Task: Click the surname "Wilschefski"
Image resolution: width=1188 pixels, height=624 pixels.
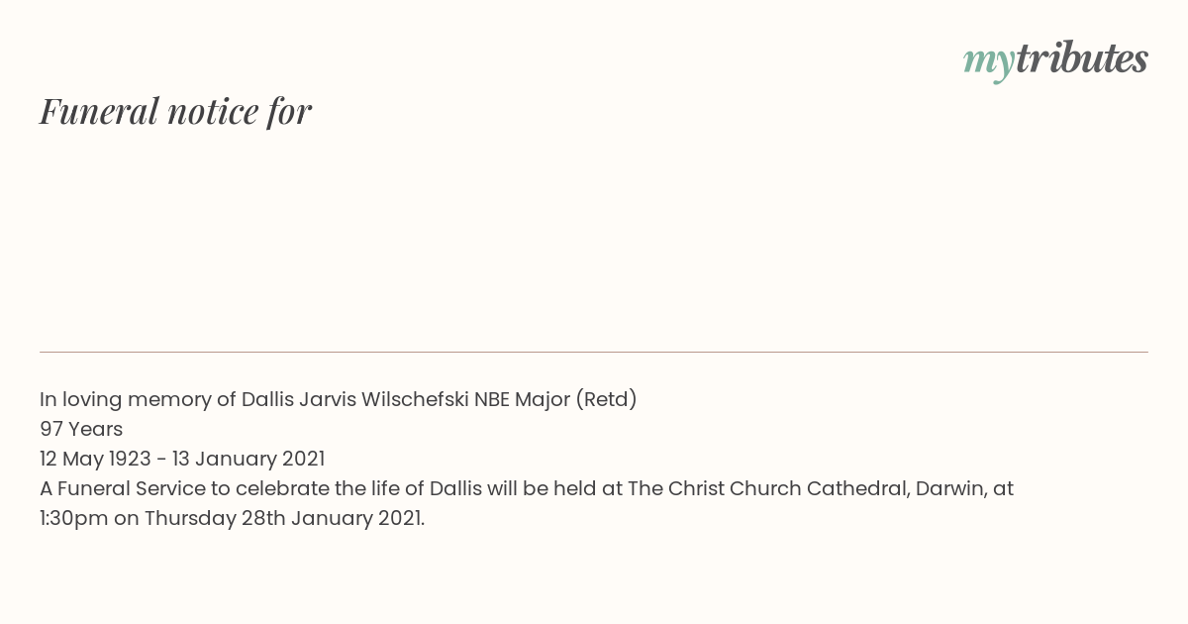Action: click(x=415, y=399)
